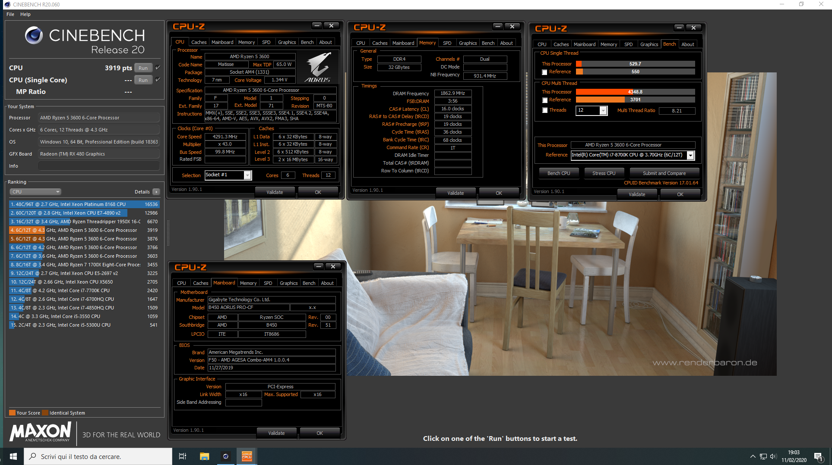
Task: Close the CPU-Z Bench window
Action: pos(693,28)
